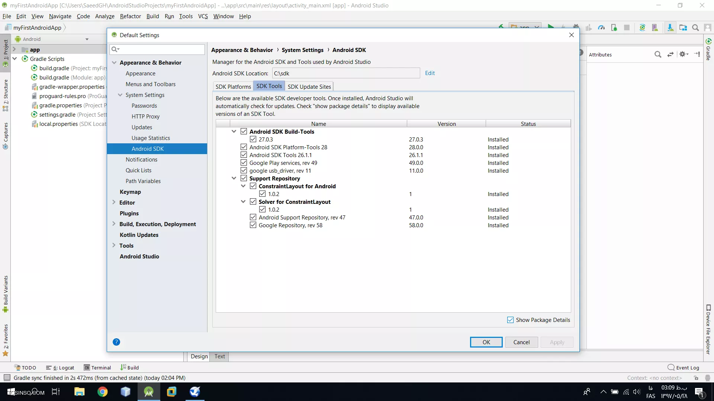The height and width of the screenshot is (401, 714).
Task: Open the Gradle tool window strip
Action: click(x=708, y=49)
